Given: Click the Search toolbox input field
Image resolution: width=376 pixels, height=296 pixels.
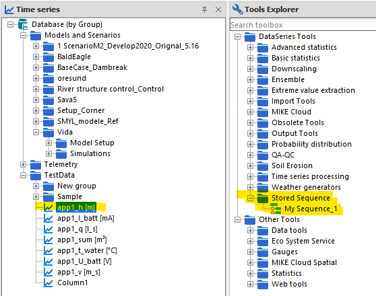Looking at the screenshot, I should pos(303,25).
